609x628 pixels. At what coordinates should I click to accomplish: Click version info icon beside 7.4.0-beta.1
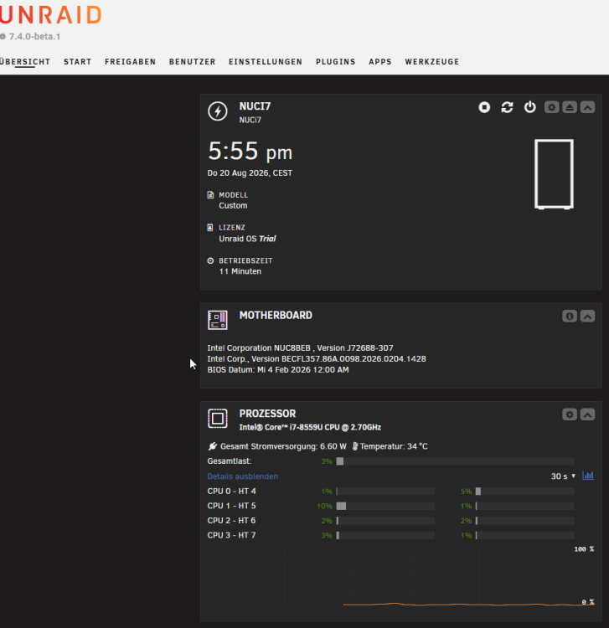click(x=3, y=37)
